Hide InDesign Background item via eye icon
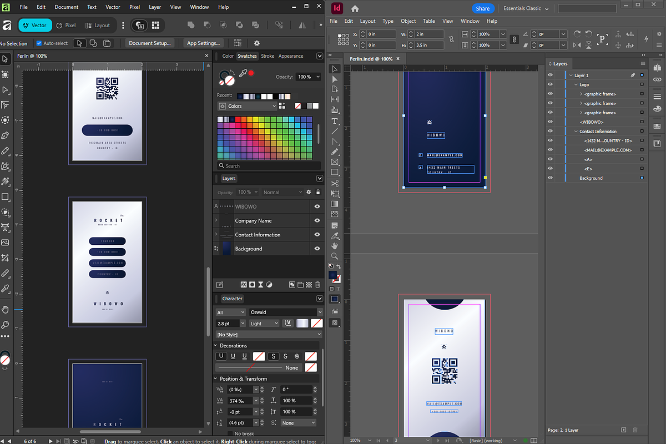This screenshot has height=444, width=666. 550,178
